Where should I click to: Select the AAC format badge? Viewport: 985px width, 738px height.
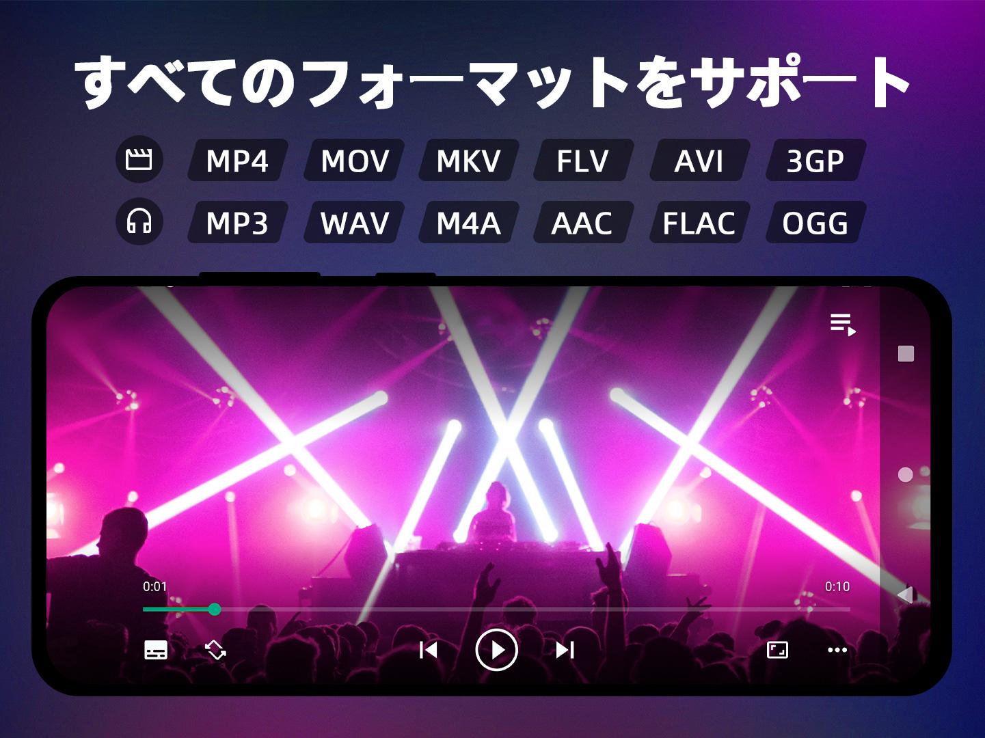coord(583,222)
